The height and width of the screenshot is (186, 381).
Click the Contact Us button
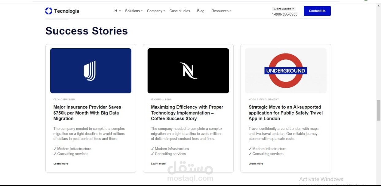click(x=317, y=11)
